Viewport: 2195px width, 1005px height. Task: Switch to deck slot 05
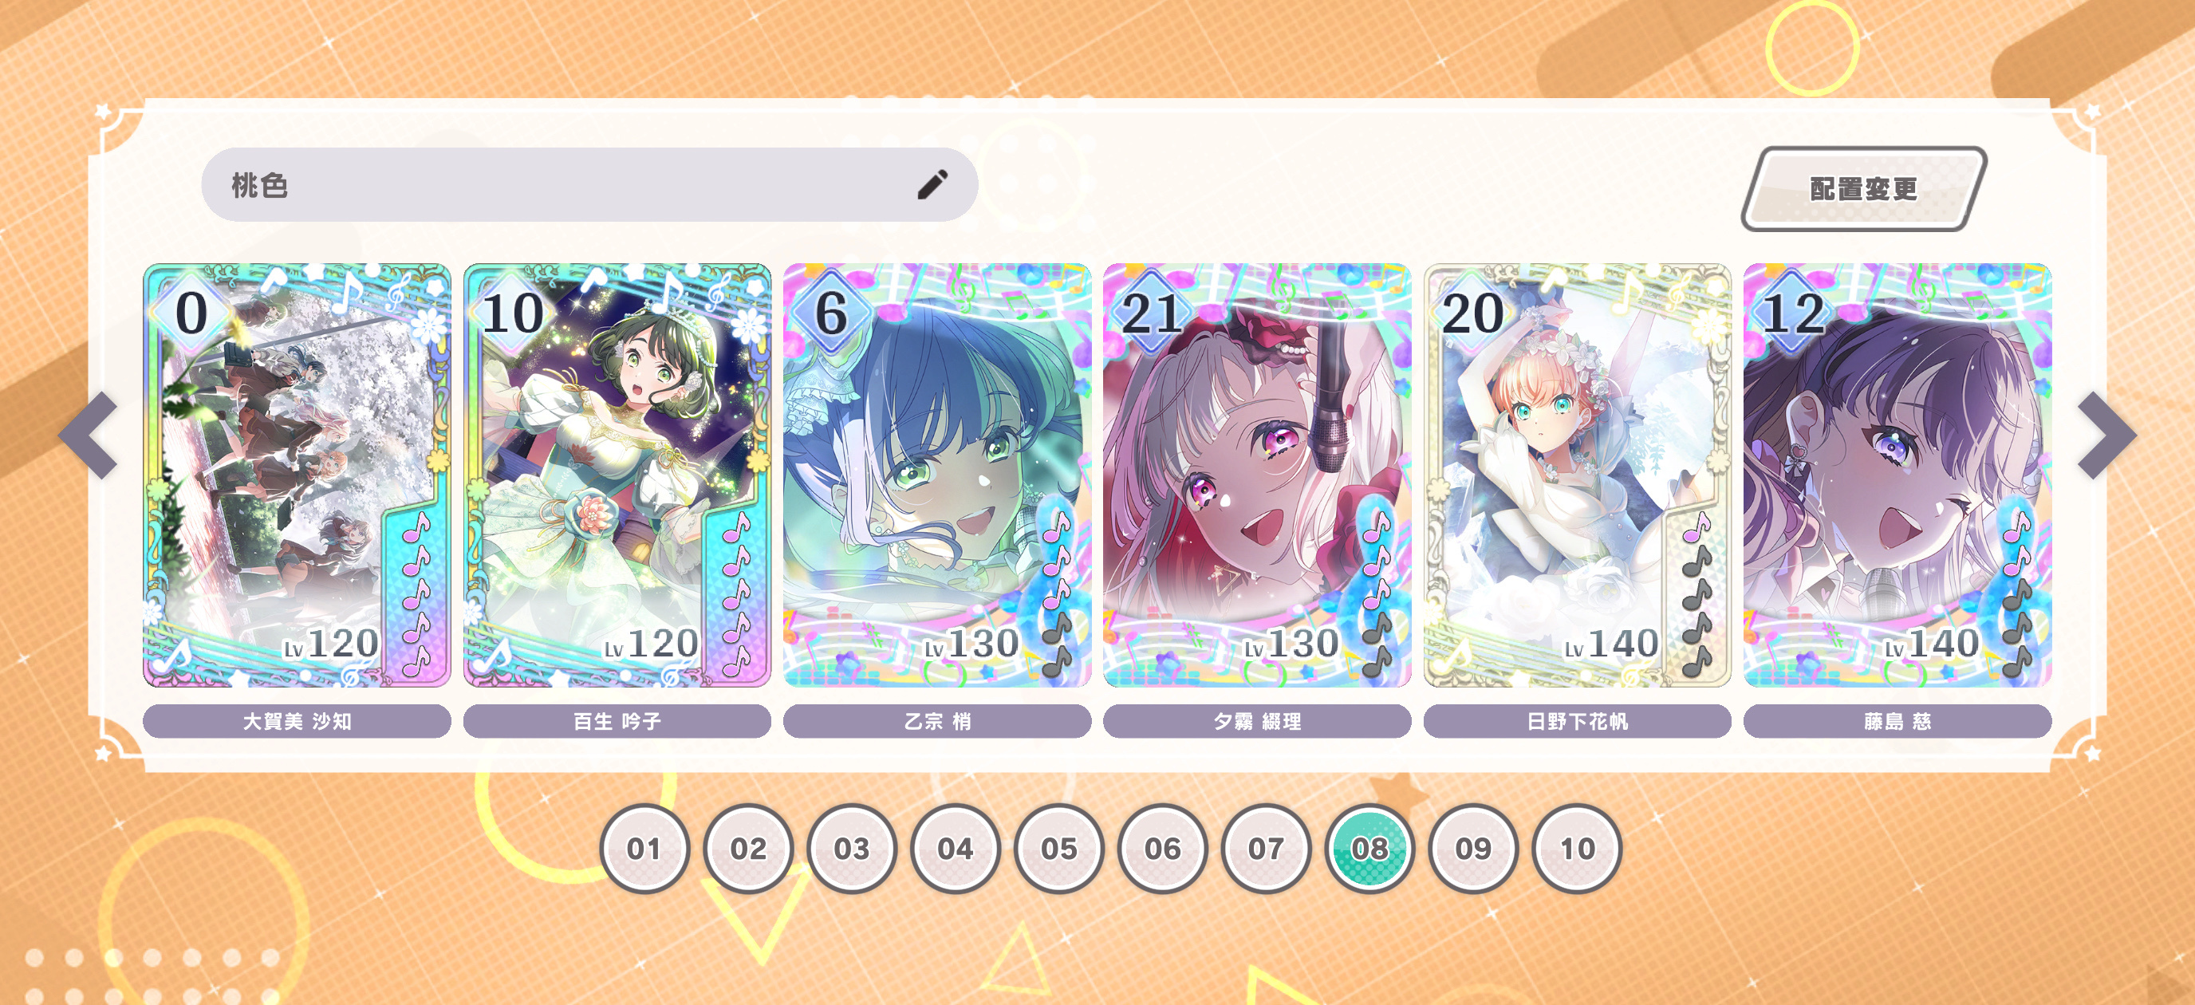[x=1059, y=848]
